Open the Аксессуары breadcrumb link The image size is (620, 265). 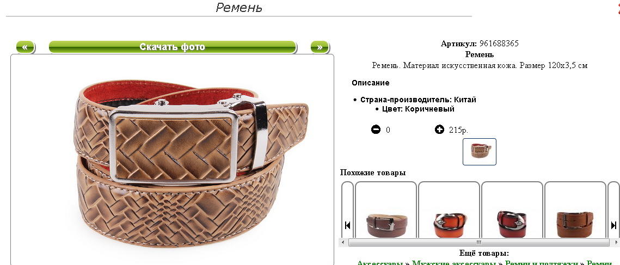[x=380, y=263]
